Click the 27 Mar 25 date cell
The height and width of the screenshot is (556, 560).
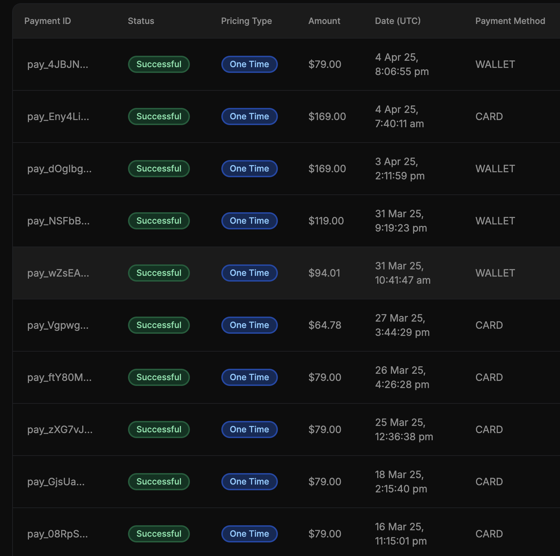402,325
